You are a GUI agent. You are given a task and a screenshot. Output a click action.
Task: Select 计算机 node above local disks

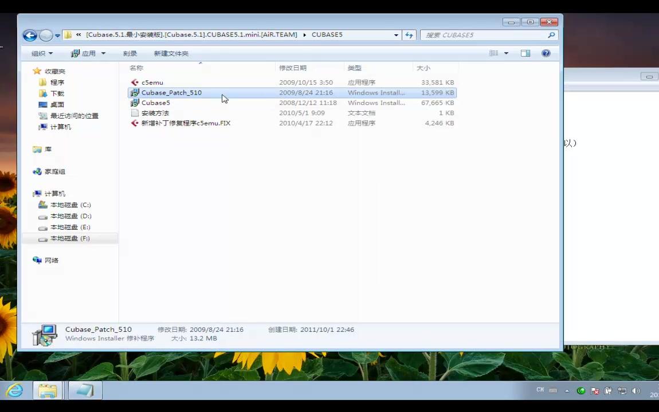point(54,193)
